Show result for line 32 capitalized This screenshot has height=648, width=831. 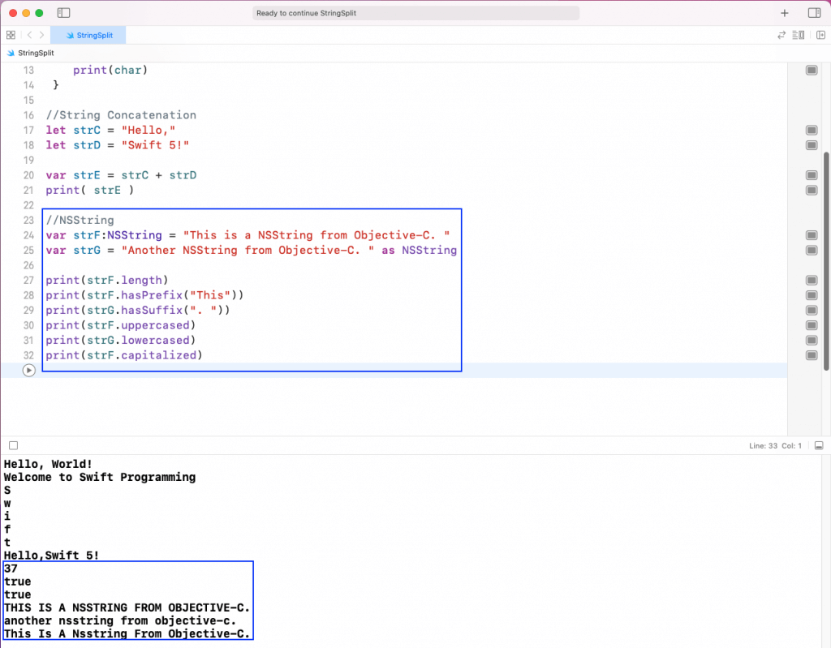[811, 355]
